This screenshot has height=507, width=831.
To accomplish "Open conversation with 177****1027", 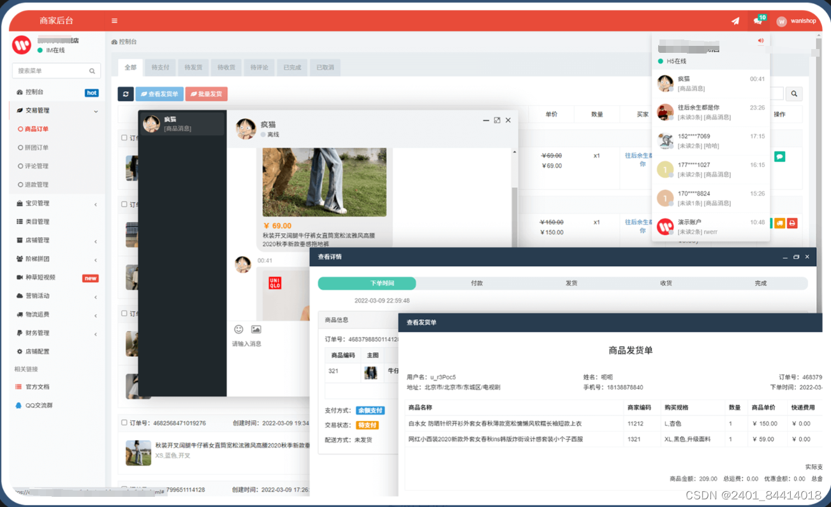I will tap(711, 169).
